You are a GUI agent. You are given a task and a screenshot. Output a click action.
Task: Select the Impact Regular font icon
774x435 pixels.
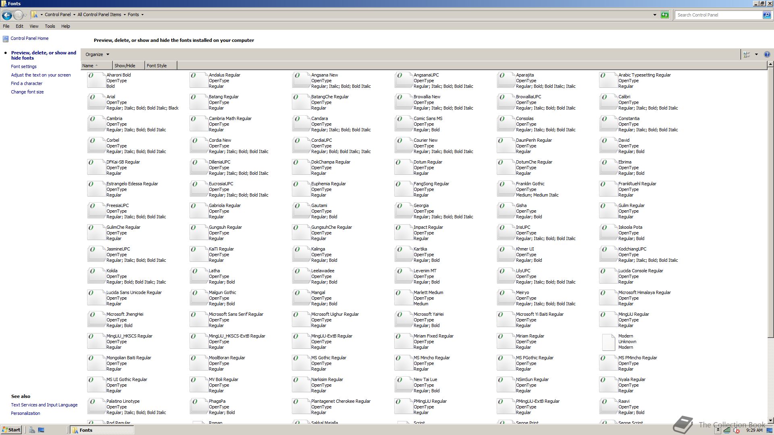tap(403, 232)
